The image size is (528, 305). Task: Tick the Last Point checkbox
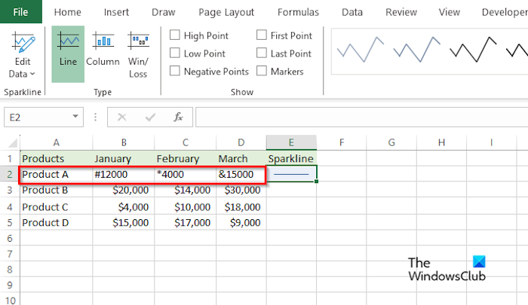(261, 53)
